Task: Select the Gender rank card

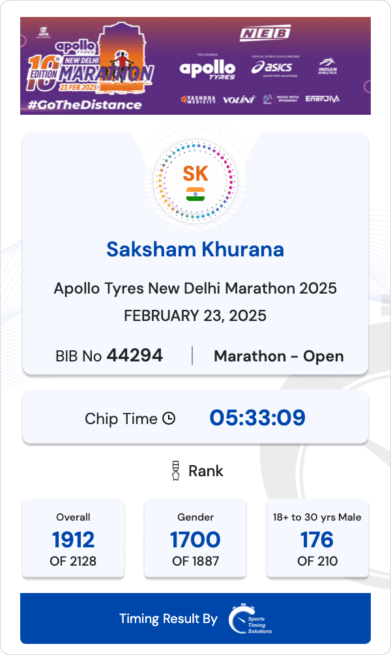Action: (195, 538)
